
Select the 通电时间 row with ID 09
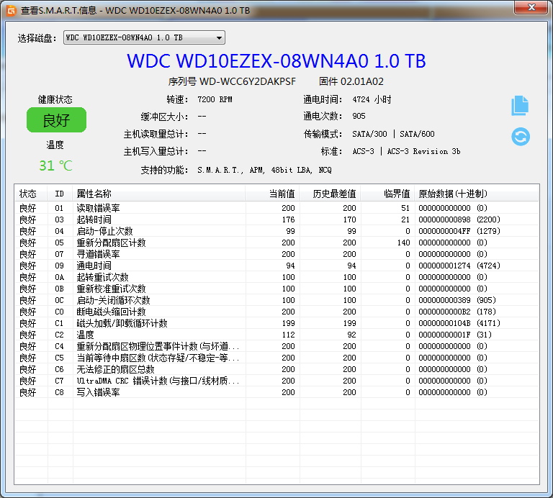[x=276, y=266]
